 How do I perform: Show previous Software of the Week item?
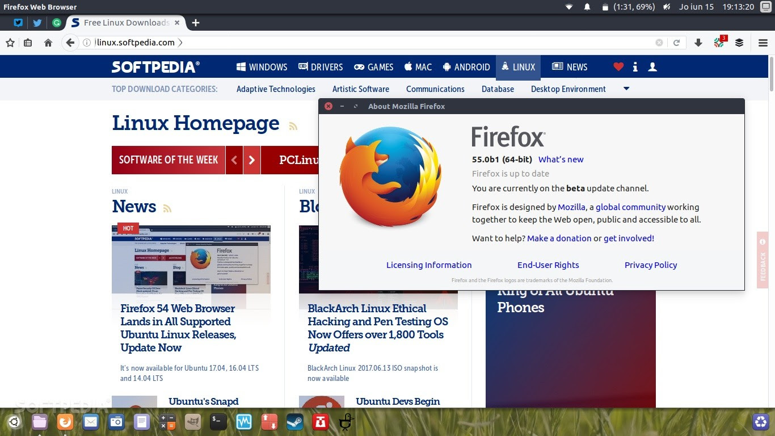[x=234, y=160]
